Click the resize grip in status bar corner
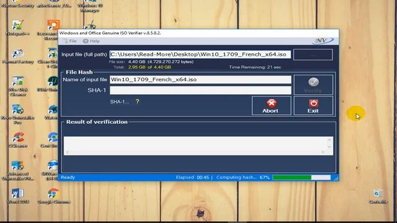Image resolution: width=397 pixels, height=223 pixels. coord(336,178)
